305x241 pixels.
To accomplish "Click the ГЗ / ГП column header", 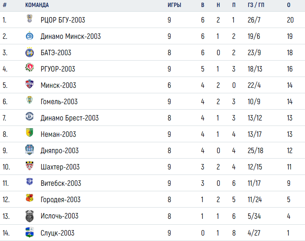I will 256,5.
